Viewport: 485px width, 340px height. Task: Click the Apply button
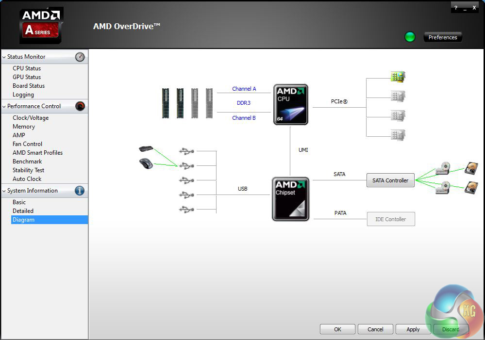[413, 329]
